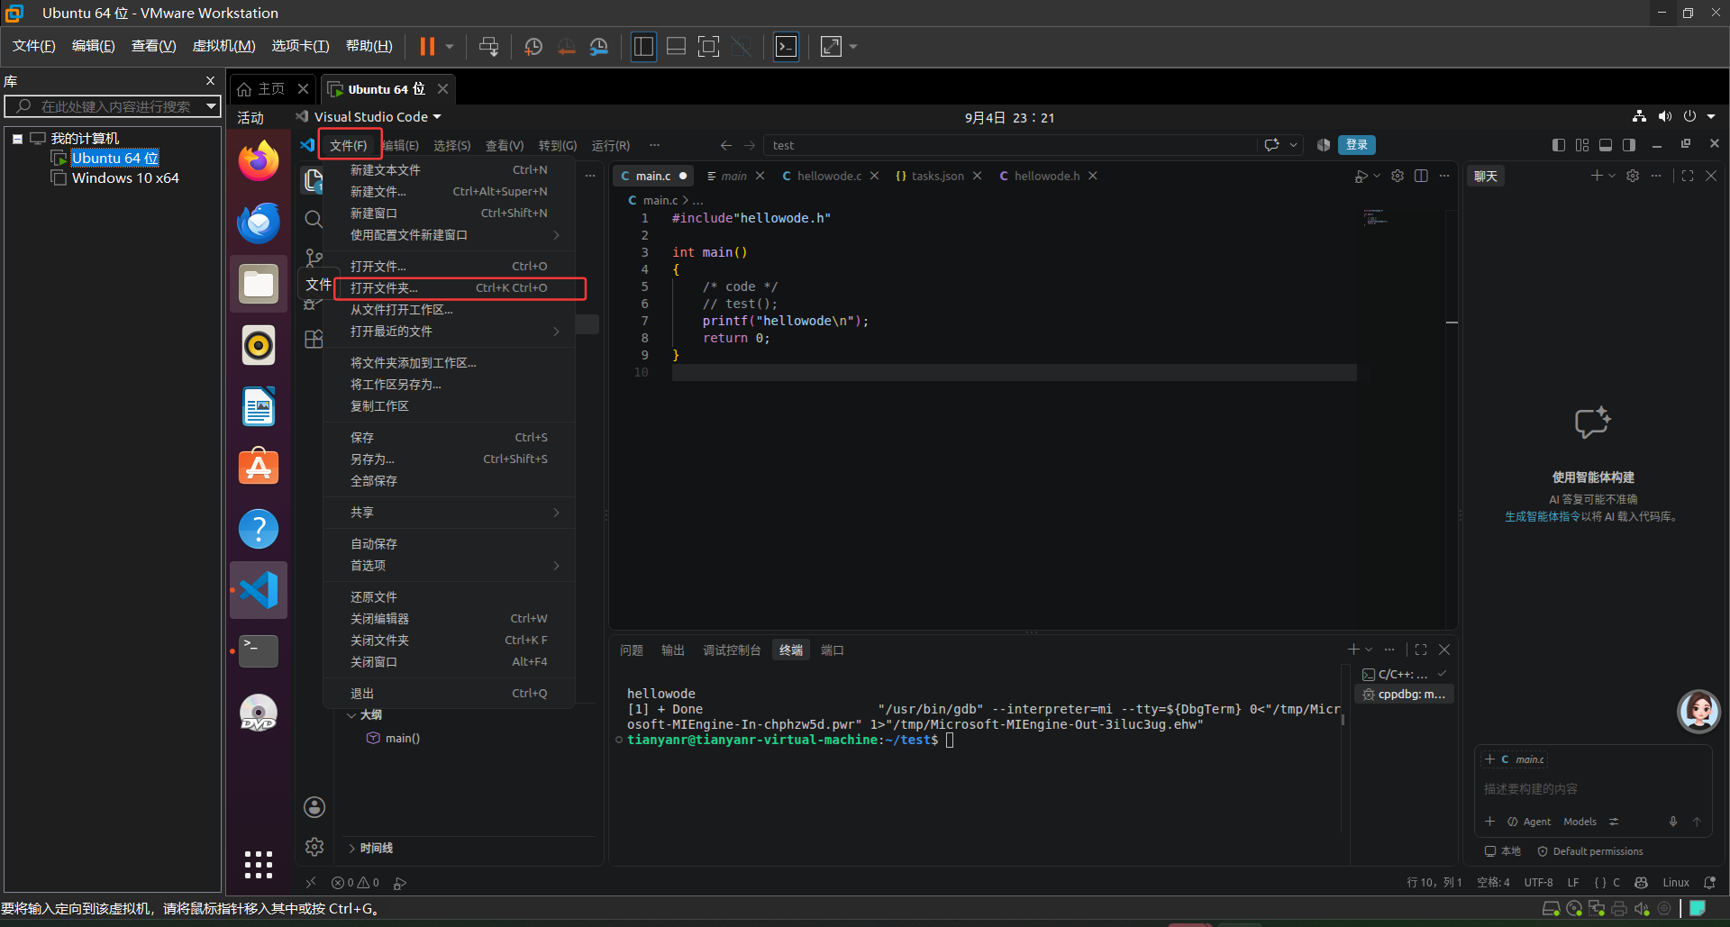Maximize the terminal panel size
The image size is (1730, 927).
(x=1421, y=650)
